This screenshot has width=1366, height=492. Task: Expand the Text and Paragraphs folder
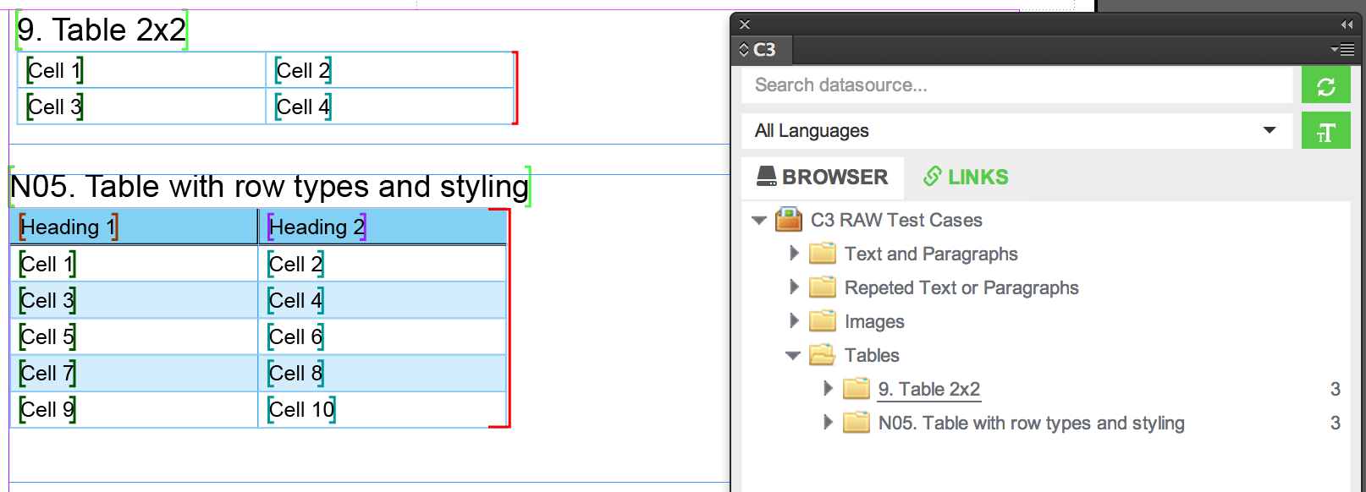[x=794, y=253]
